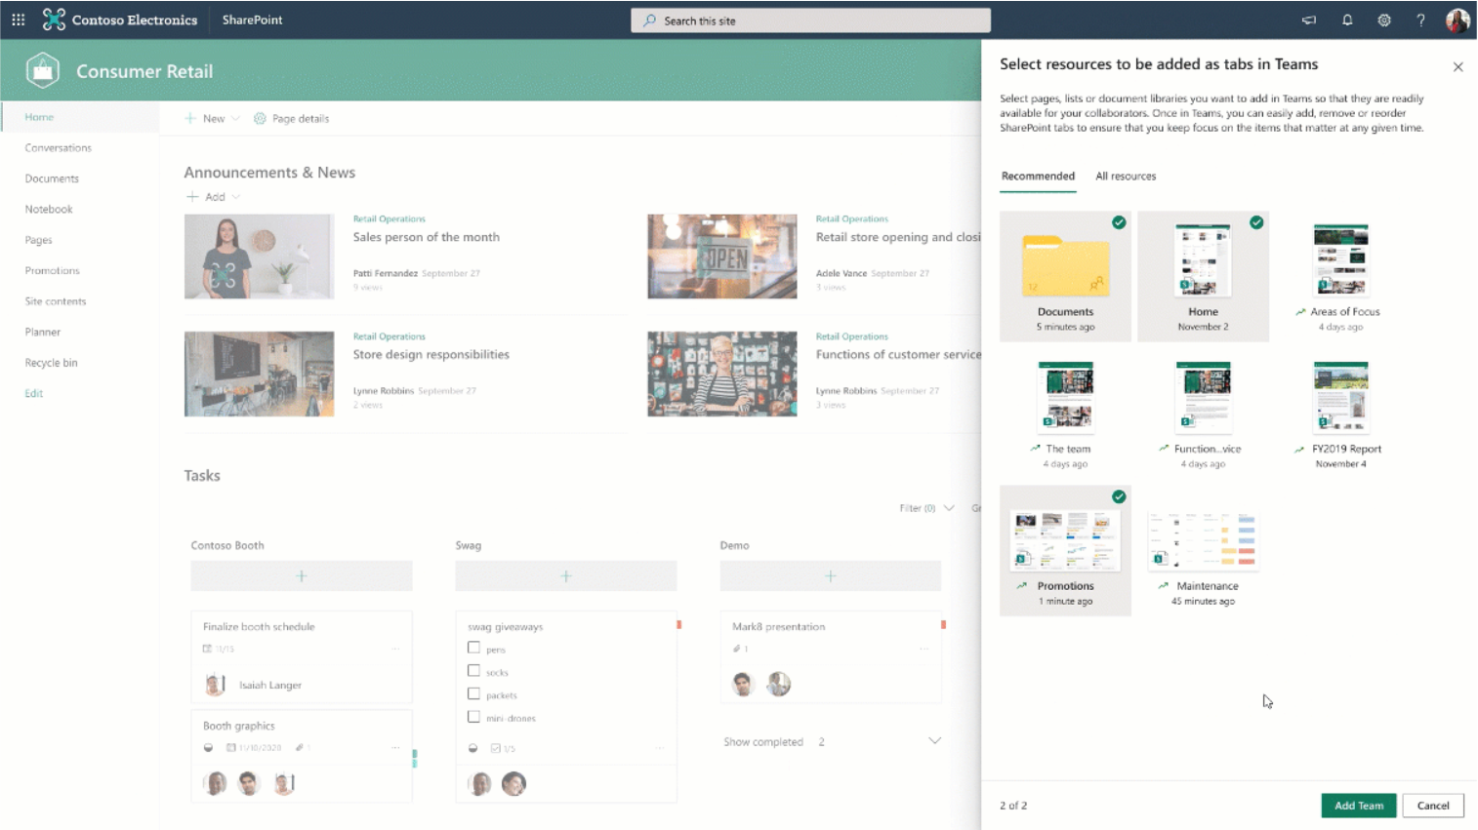Deselect the Home page tile
1478x830 pixels.
point(1203,276)
